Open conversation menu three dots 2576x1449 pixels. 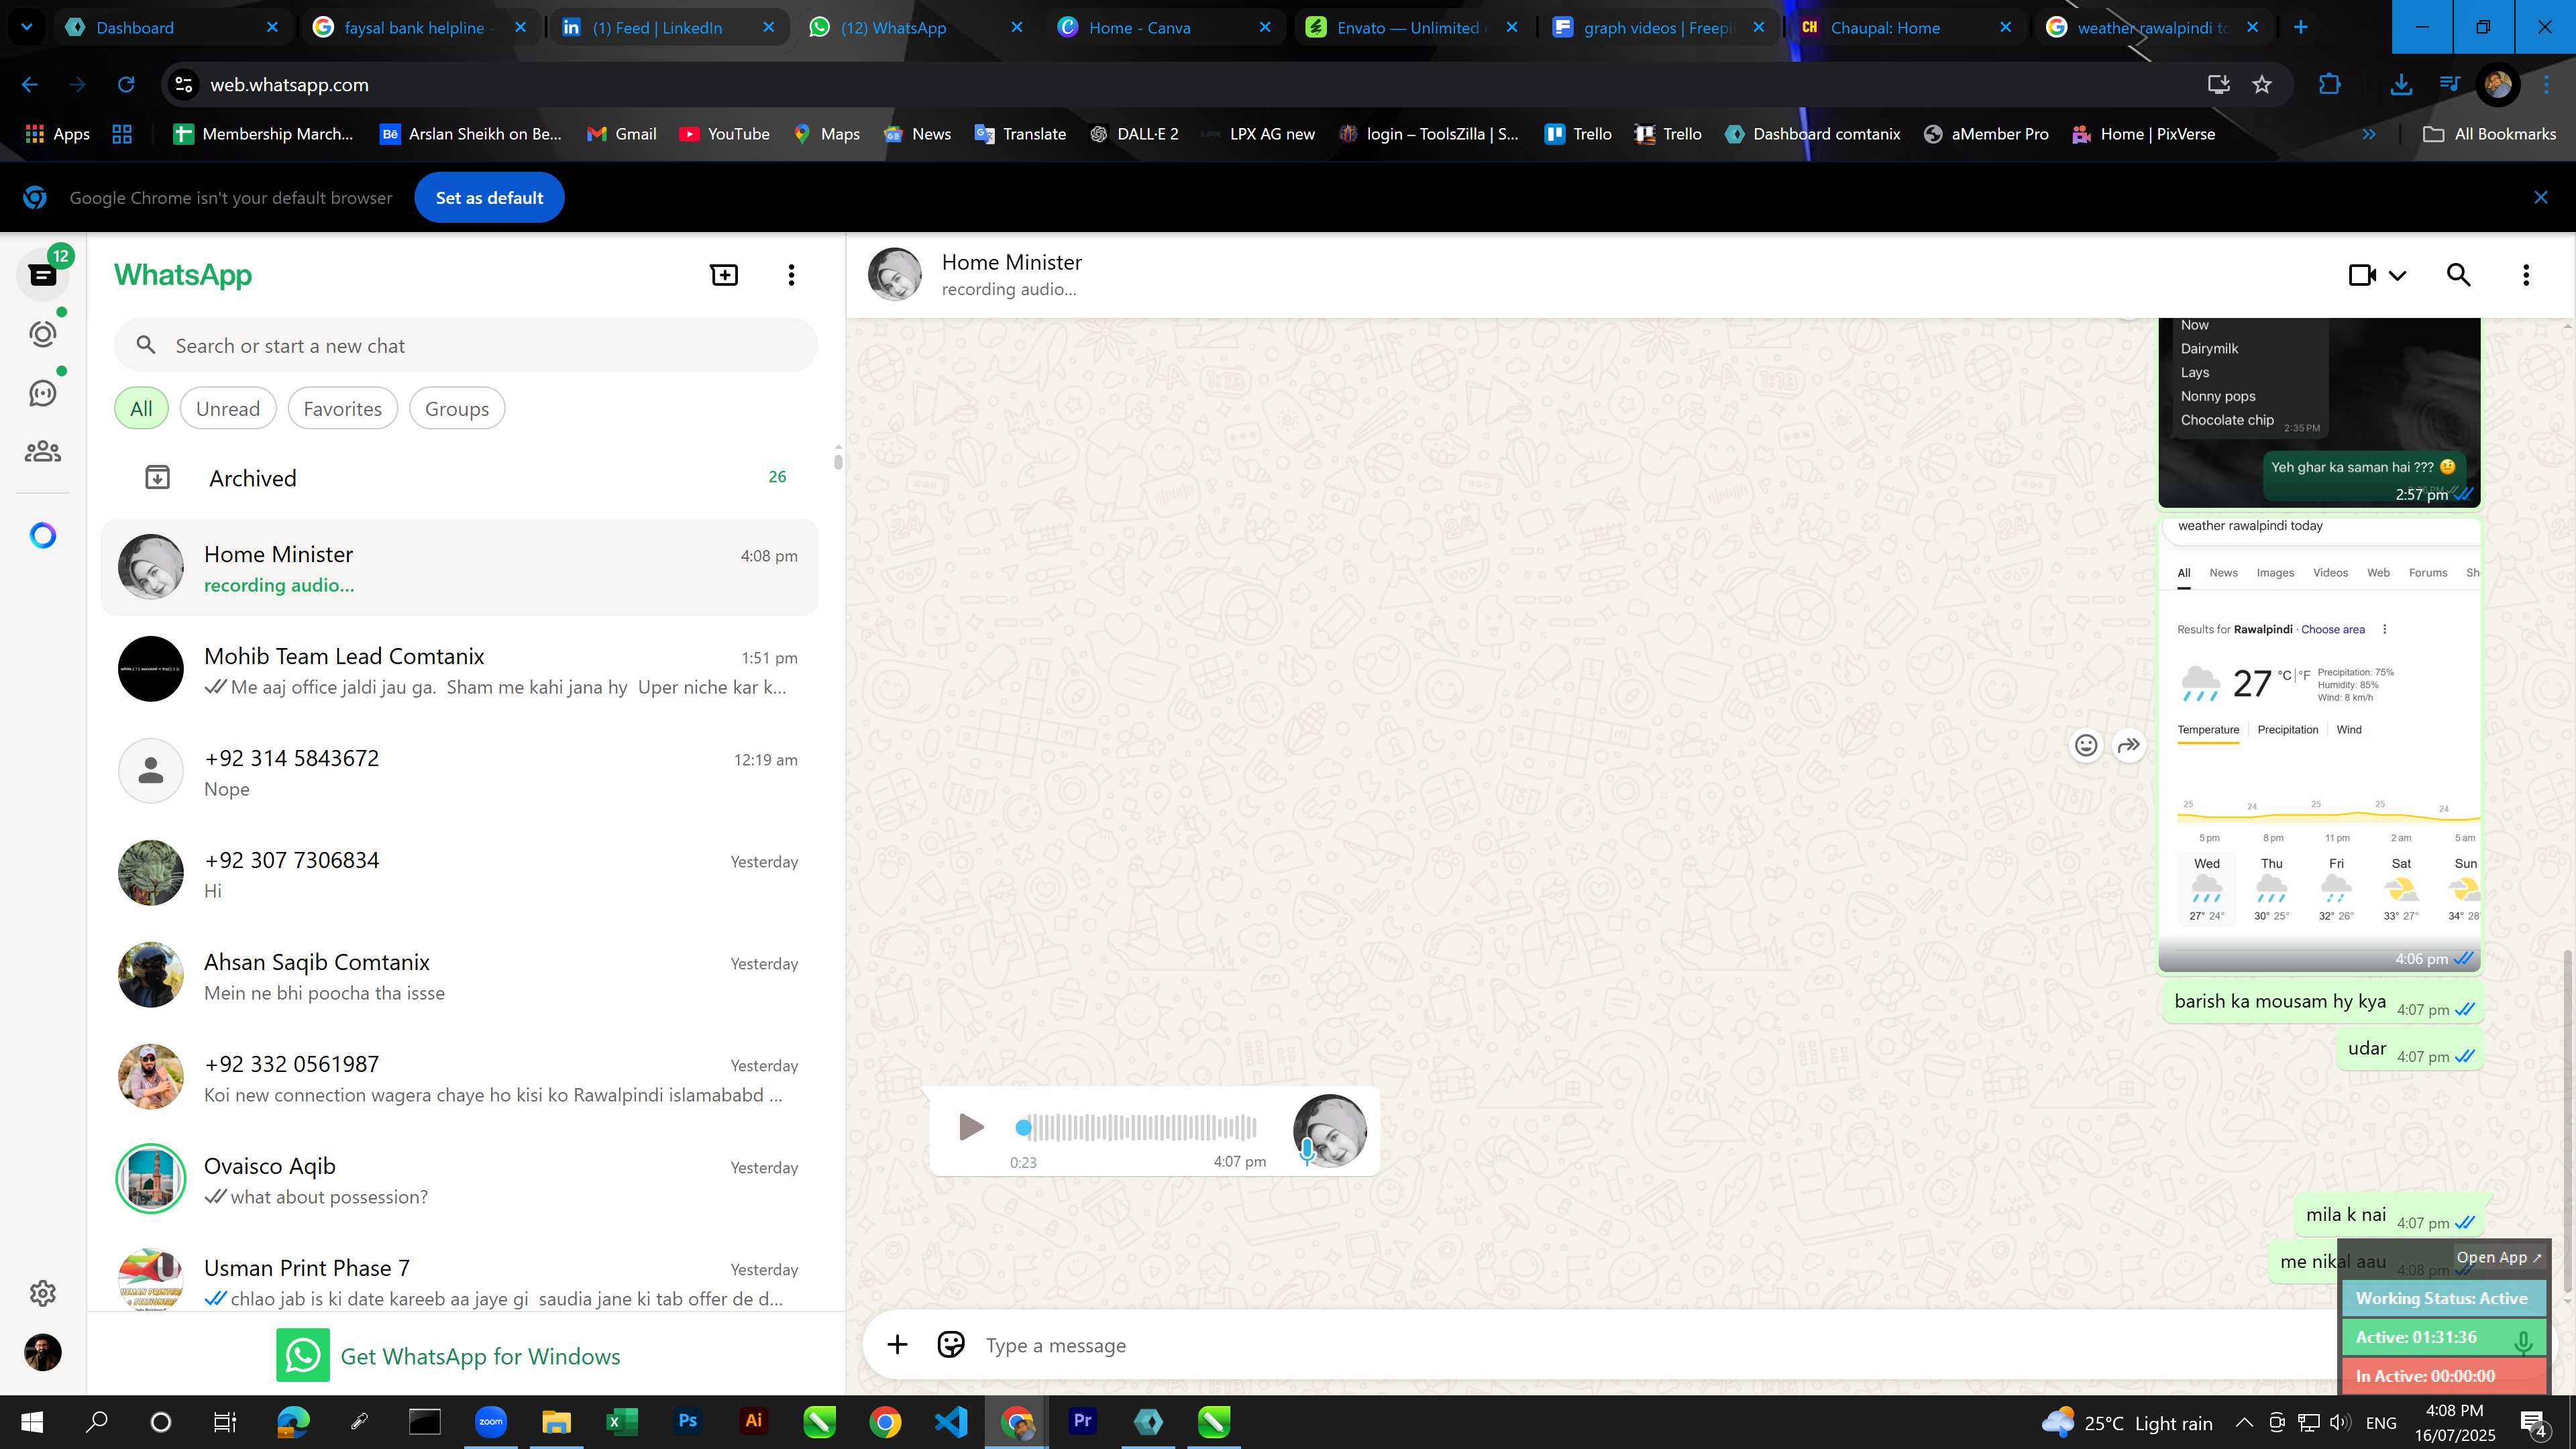point(2526,275)
